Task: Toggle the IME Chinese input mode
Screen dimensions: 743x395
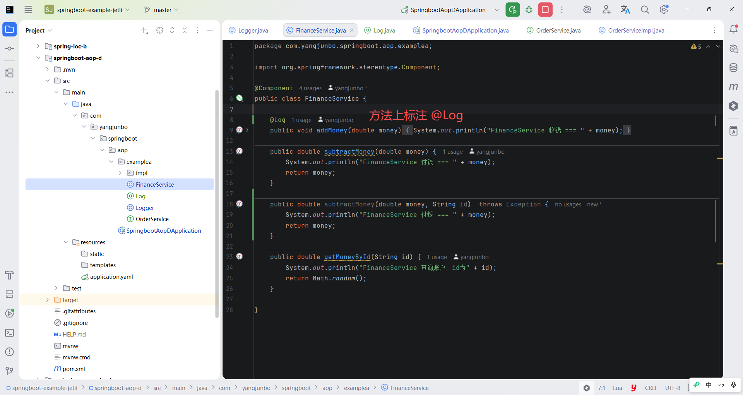Action: [709, 385]
